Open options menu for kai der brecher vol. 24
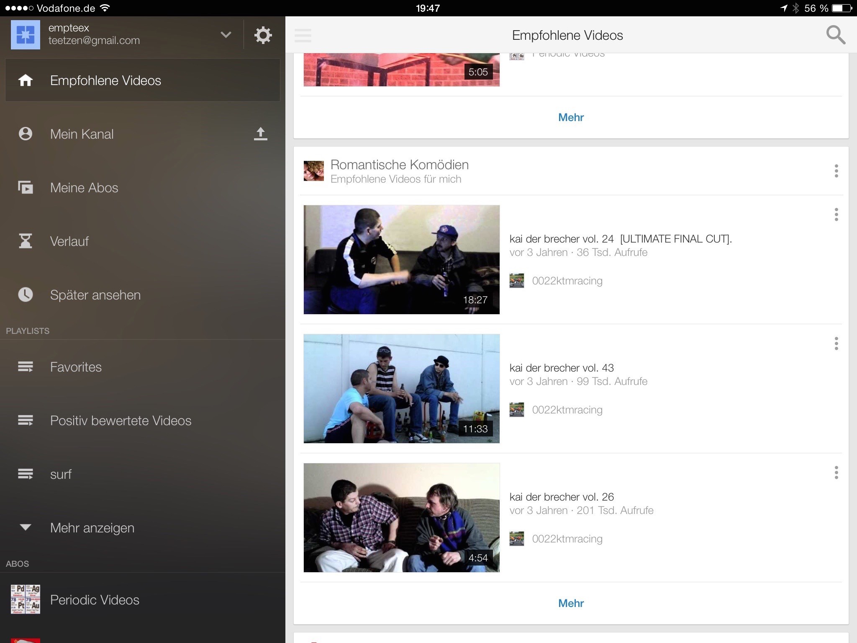The width and height of the screenshot is (857, 643). pos(836,214)
